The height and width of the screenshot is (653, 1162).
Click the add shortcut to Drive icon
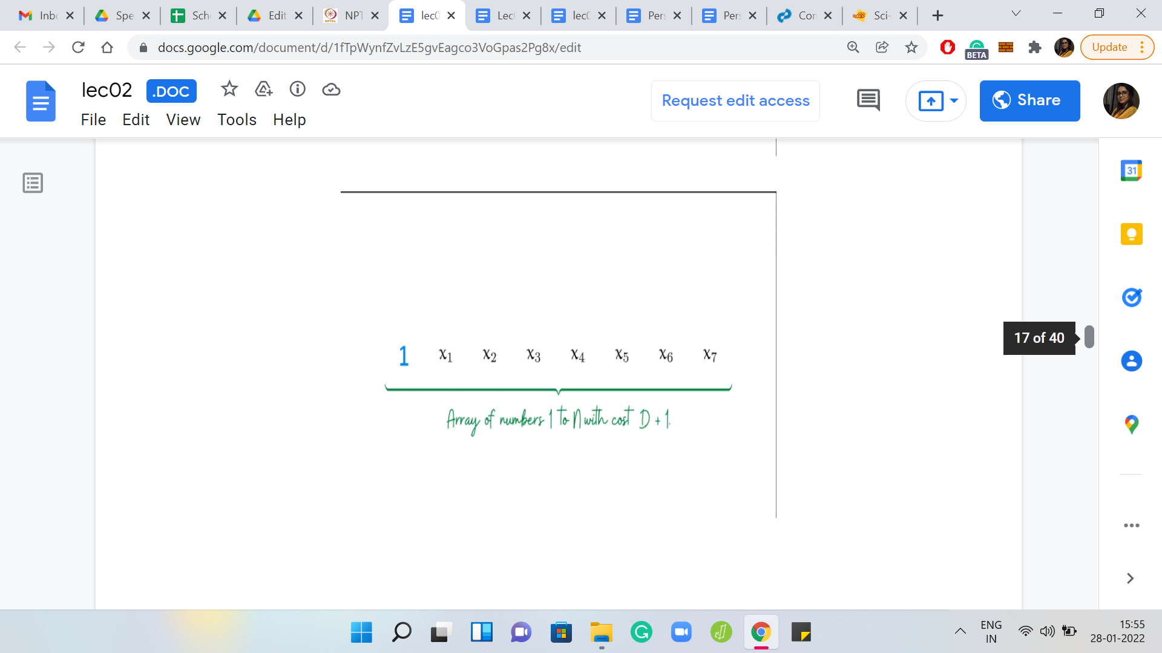pyautogui.click(x=263, y=89)
